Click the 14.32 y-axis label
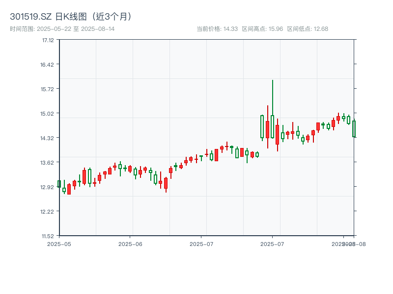This screenshot has width=393, height=294. (47, 139)
